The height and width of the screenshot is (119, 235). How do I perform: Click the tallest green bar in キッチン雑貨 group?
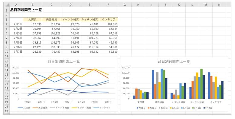tap(201, 84)
